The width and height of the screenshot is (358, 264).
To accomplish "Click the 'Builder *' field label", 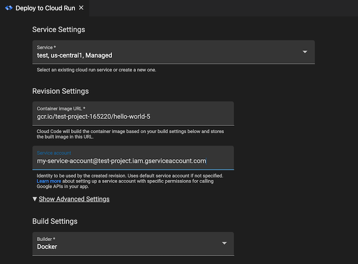I will [46, 239].
